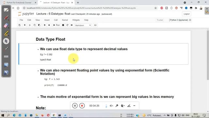Open the File menu
The width and height of the screenshot is (209, 118).
coord(21,20)
